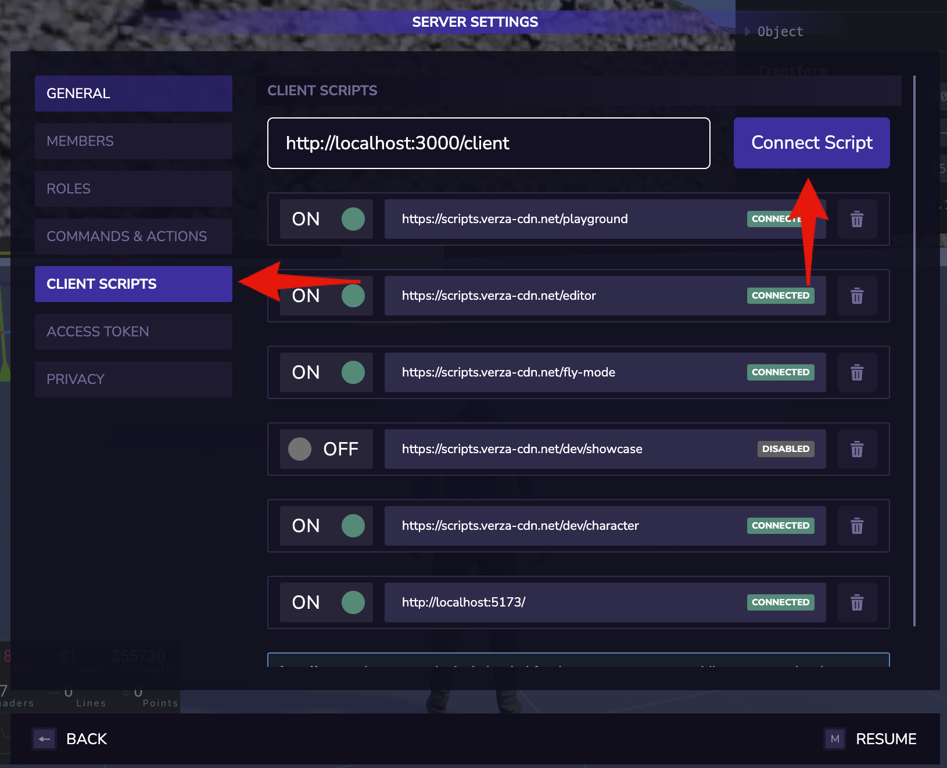
Task: Select the Client Scripts tab
Action: click(134, 284)
